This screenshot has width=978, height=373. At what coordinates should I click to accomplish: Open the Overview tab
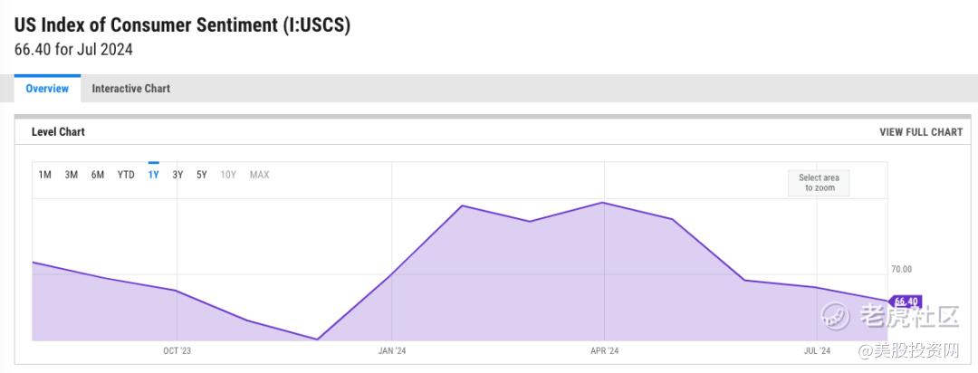[47, 89]
